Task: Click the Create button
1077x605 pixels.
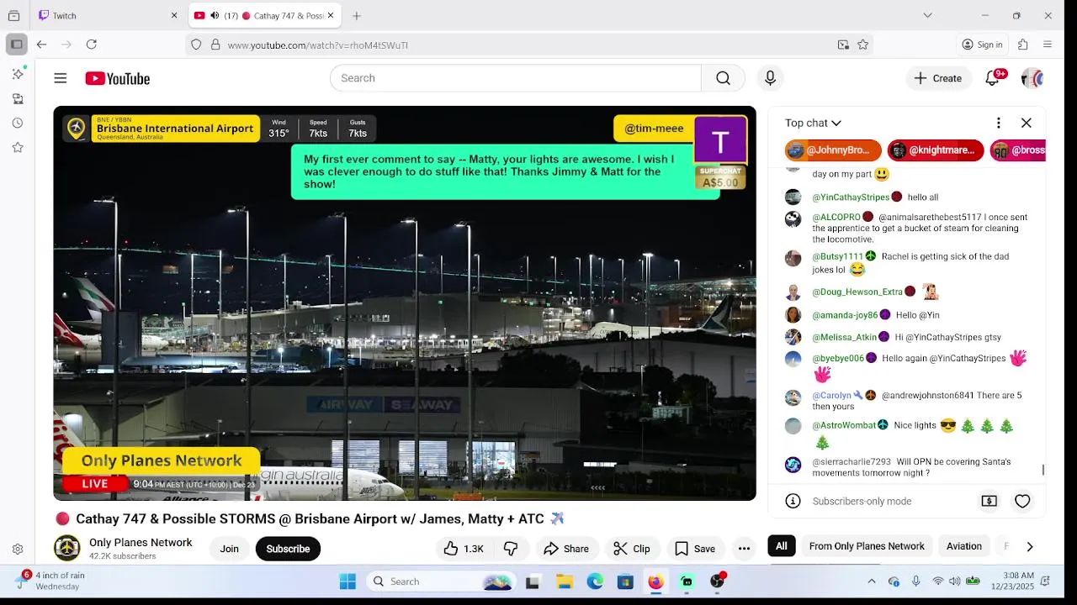Action: click(938, 78)
